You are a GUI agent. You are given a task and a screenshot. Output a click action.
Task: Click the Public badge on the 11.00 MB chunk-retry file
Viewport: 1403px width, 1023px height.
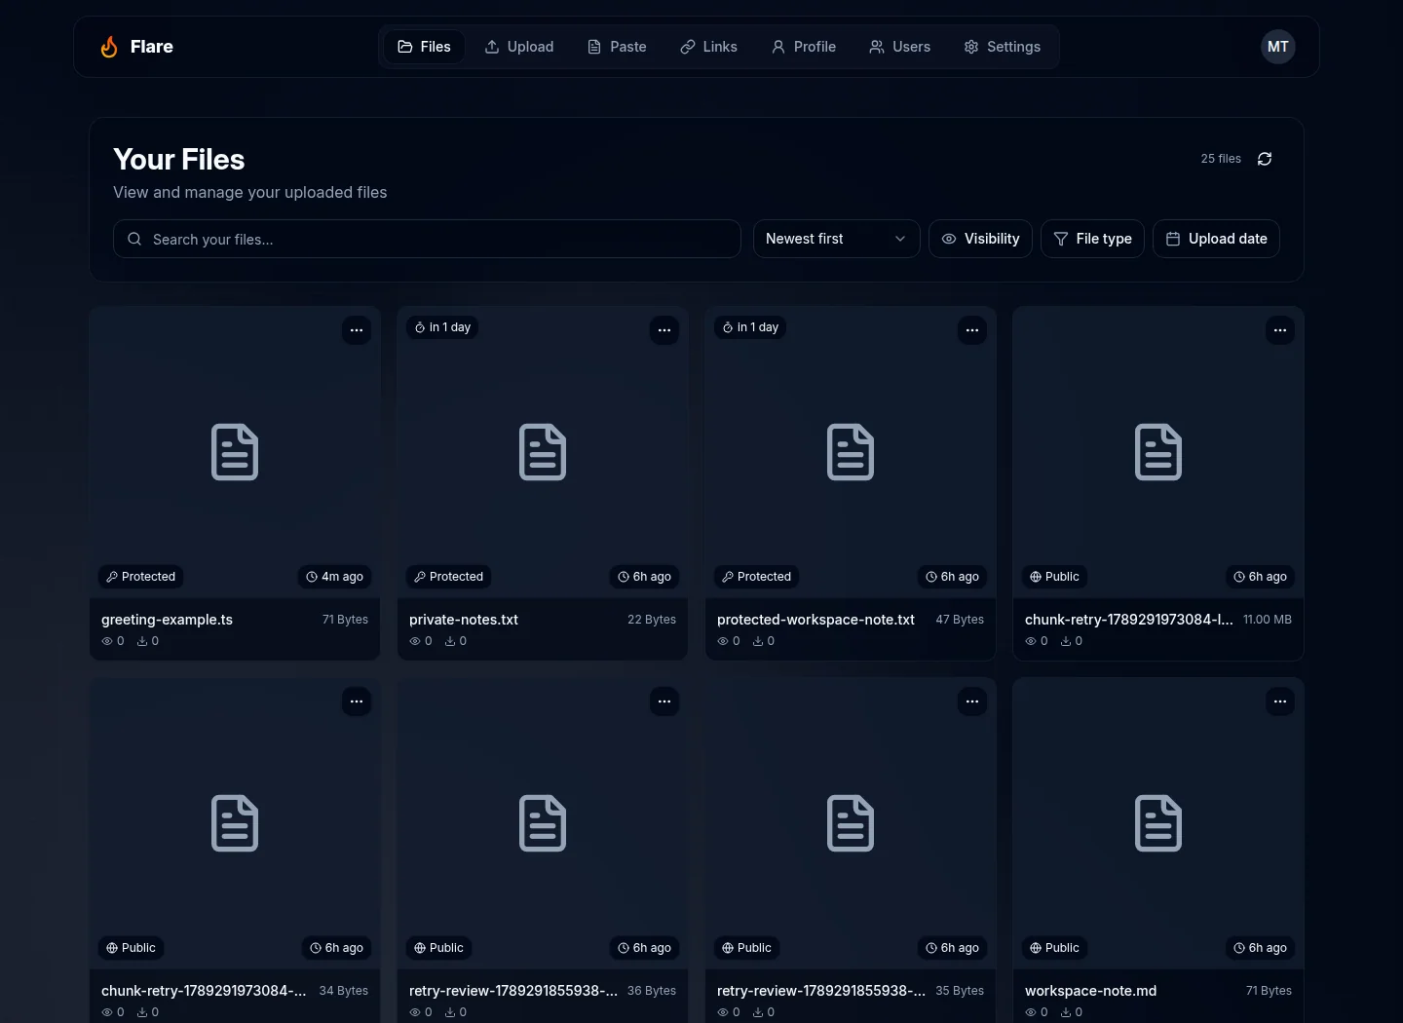pyautogui.click(x=1055, y=577)
